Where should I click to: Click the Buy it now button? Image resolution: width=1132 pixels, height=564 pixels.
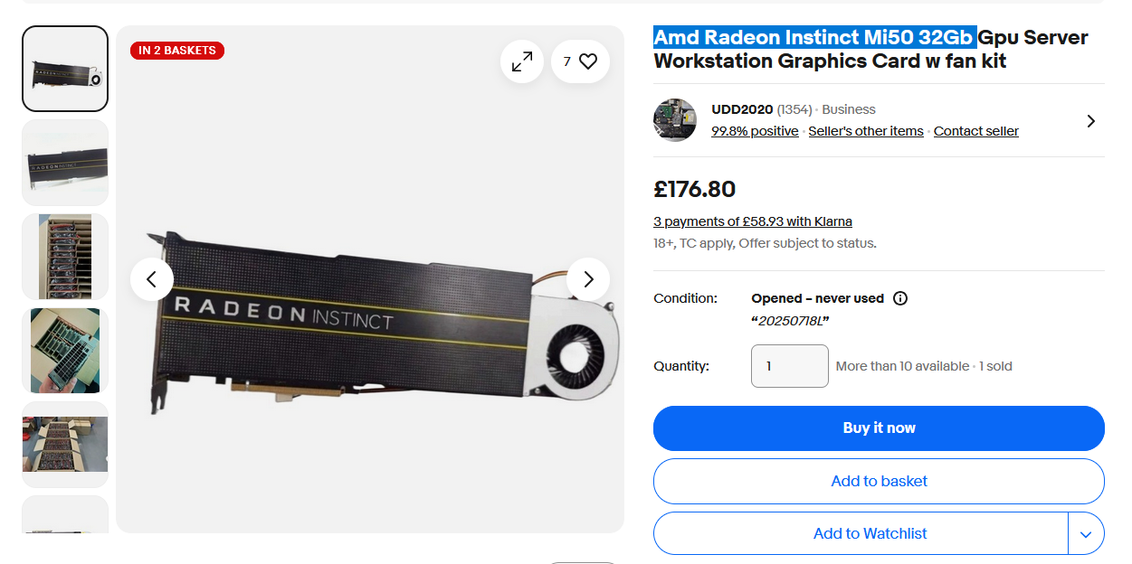[879, 428]
